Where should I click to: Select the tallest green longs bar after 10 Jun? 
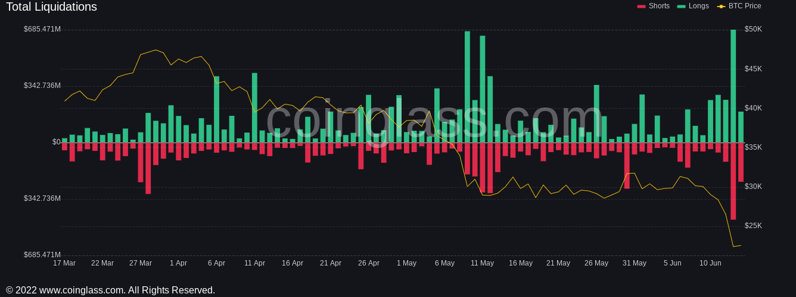click(x=733, y=86)
